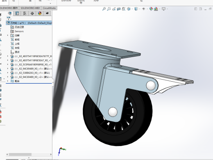
Task: Switch to the SOLIDWORKS MBD tab
Action: pos(30,8)
